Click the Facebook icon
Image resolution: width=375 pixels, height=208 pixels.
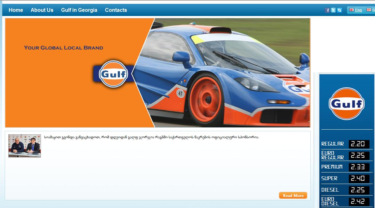[x=327, y=10]
